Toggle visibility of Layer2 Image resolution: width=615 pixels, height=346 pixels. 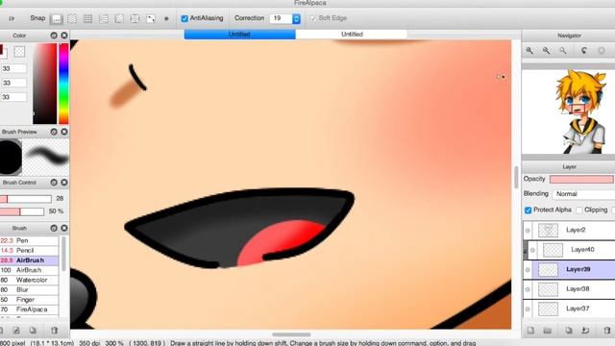(x=528, y=231)
